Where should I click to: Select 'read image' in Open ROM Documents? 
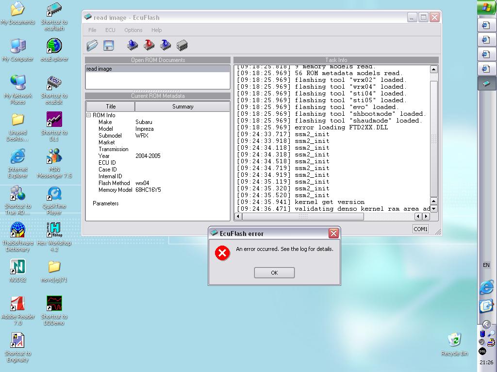[x=158, y=69]
